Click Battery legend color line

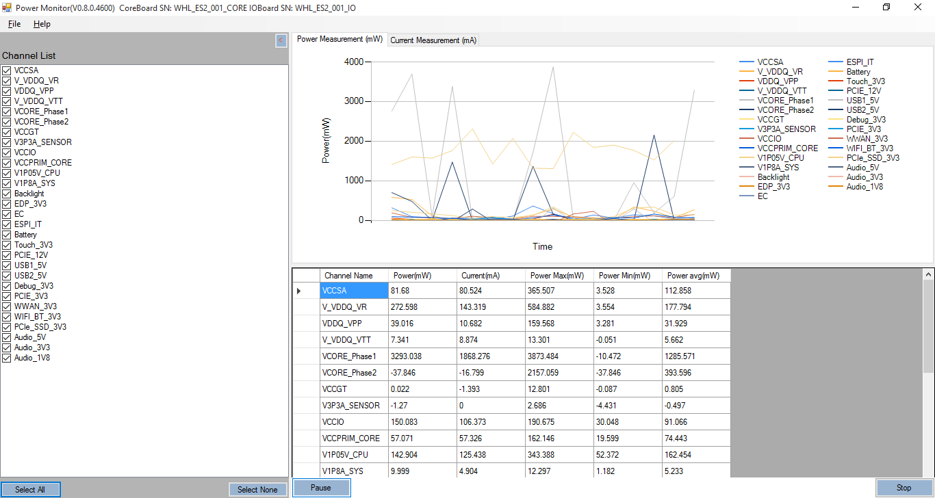pos(835,72)
